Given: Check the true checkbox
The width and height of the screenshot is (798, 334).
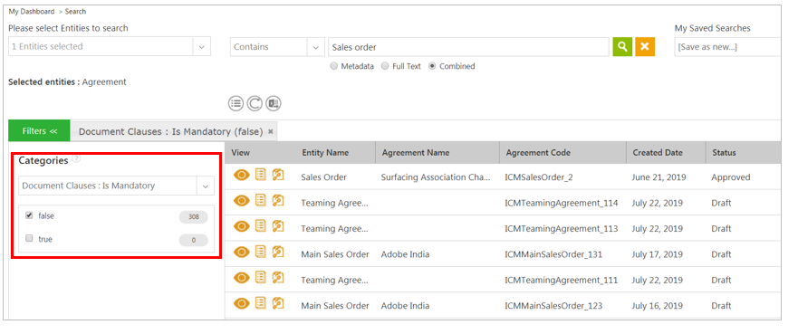Looking at the screenshot, I should tap(29, 238).
